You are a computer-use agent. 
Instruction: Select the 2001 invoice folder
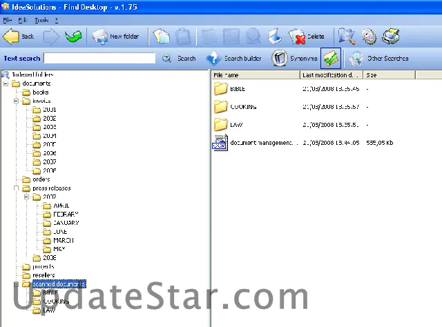coord(50,110)
